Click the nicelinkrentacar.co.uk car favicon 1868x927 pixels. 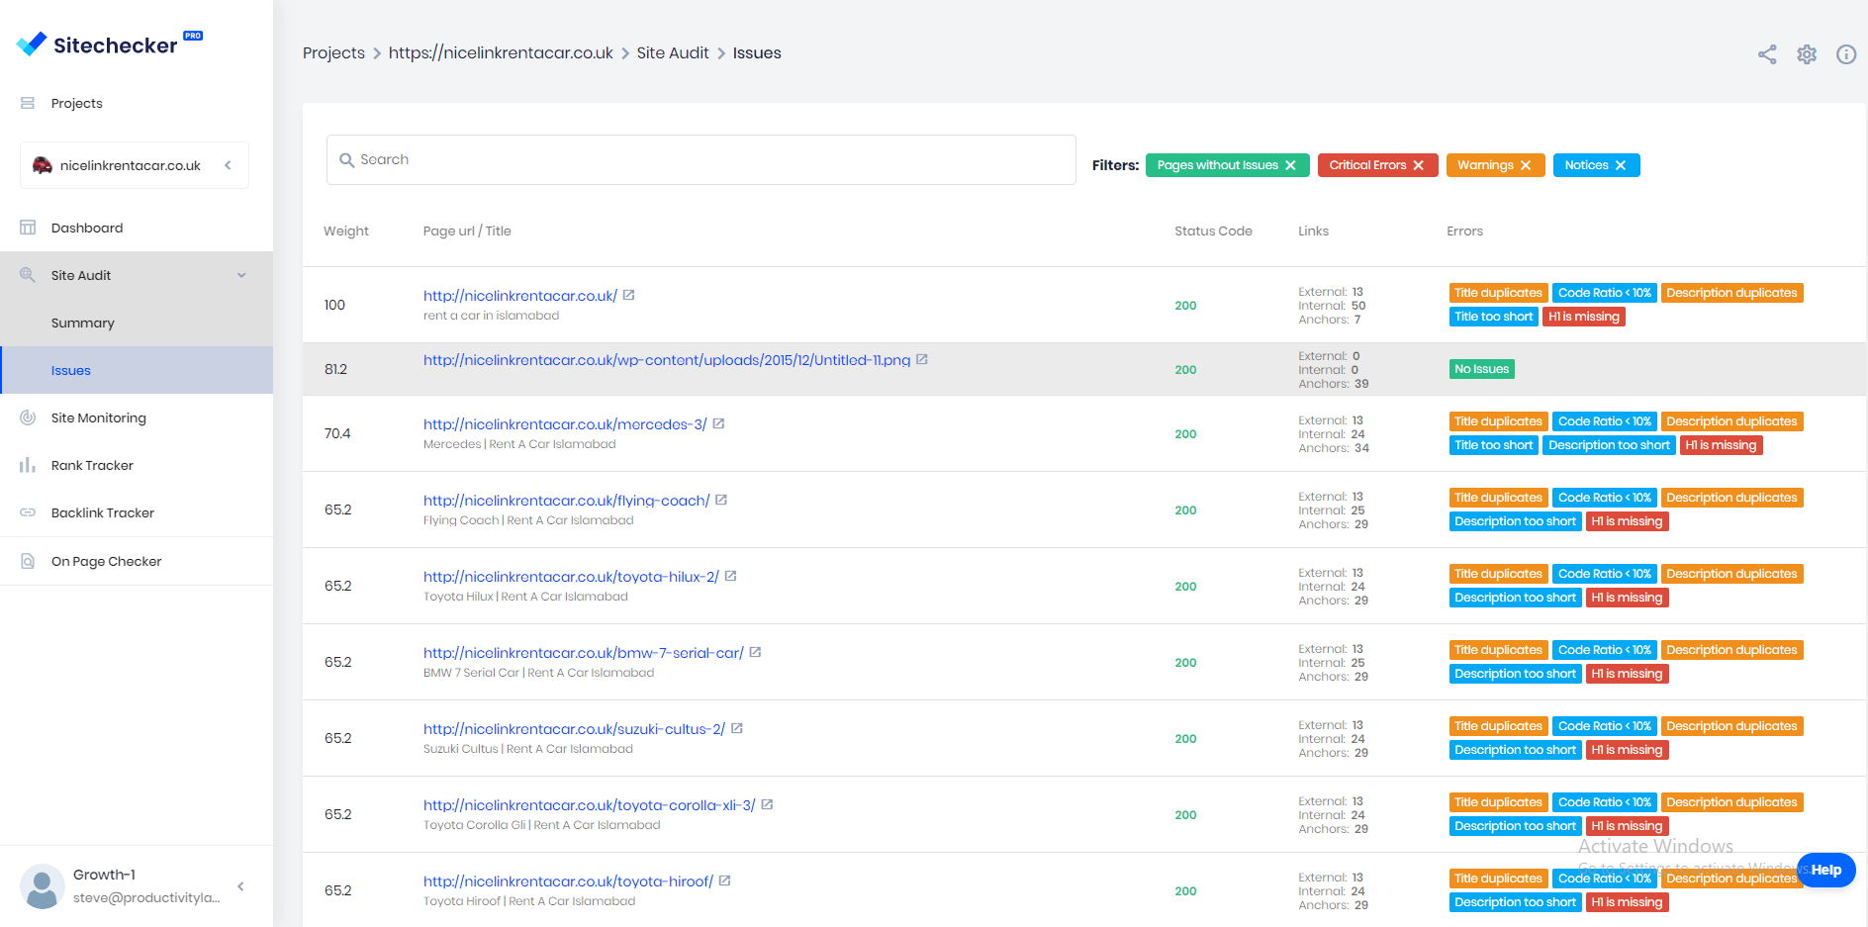43,165
